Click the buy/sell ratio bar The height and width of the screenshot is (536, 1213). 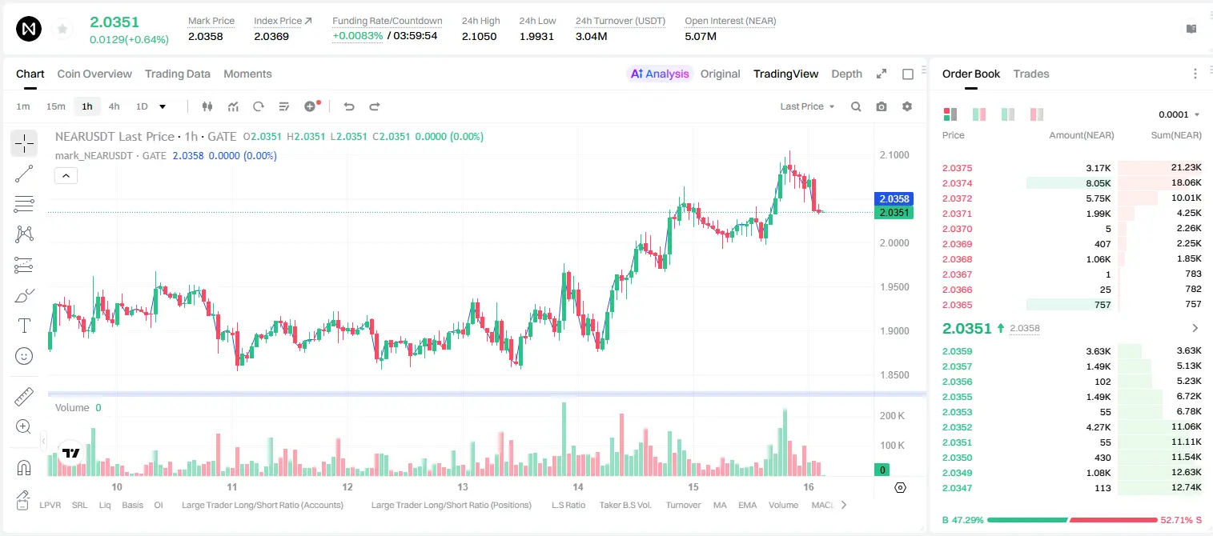pyautogui.click(x=1071, y=520)
